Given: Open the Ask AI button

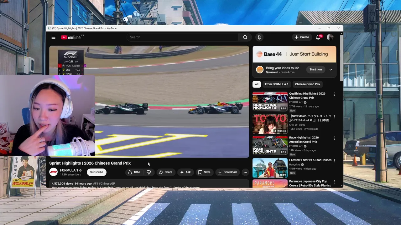Looking at the screenshot, I should pos(185,172).
